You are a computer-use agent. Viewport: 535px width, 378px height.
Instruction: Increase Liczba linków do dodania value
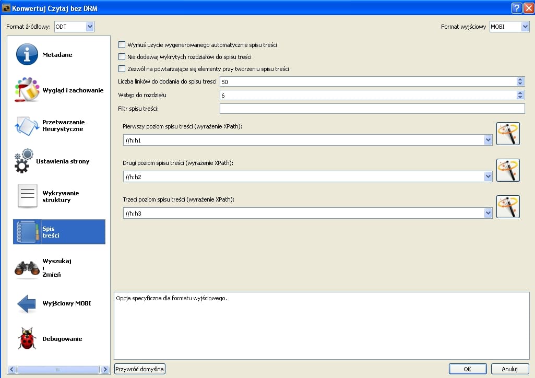[520, 79]
